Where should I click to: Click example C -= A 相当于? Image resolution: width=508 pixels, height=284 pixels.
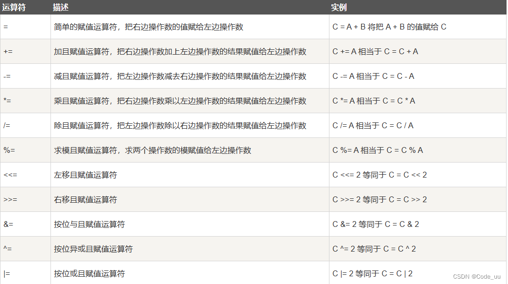click(x=373, y=76)
